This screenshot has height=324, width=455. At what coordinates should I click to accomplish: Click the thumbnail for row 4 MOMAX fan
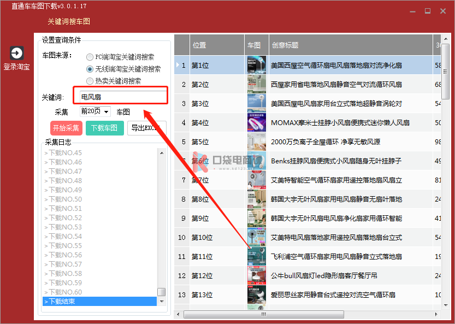coord(256,123)
